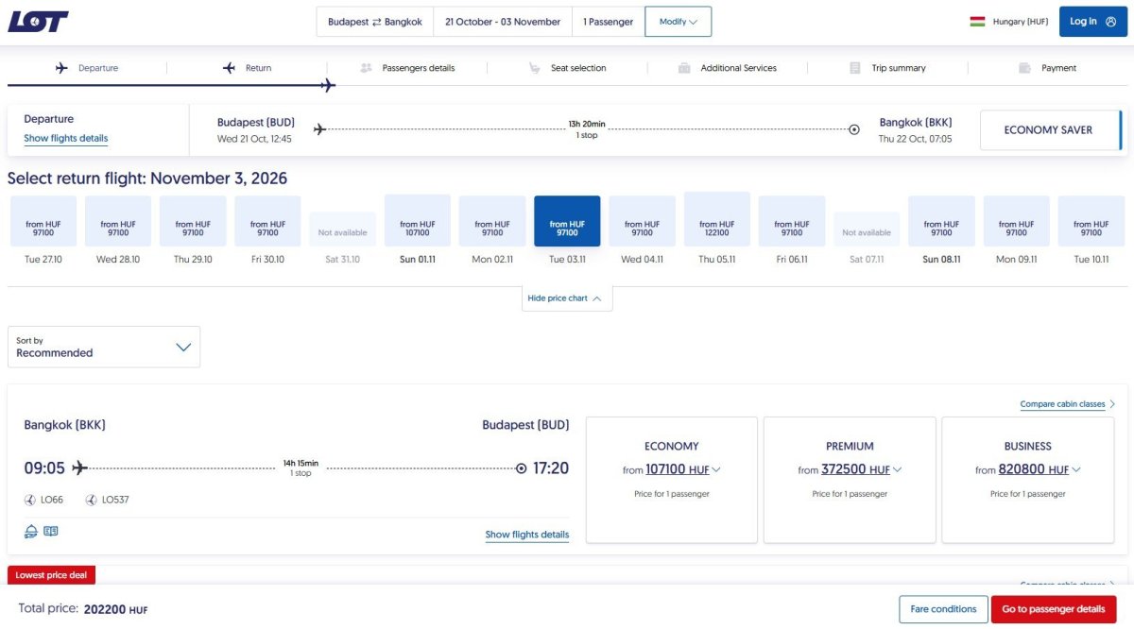Click the arrow next to Compare cabin classes
Viewport: 1134px width, 629px height.
click(x=1112, y=404)
